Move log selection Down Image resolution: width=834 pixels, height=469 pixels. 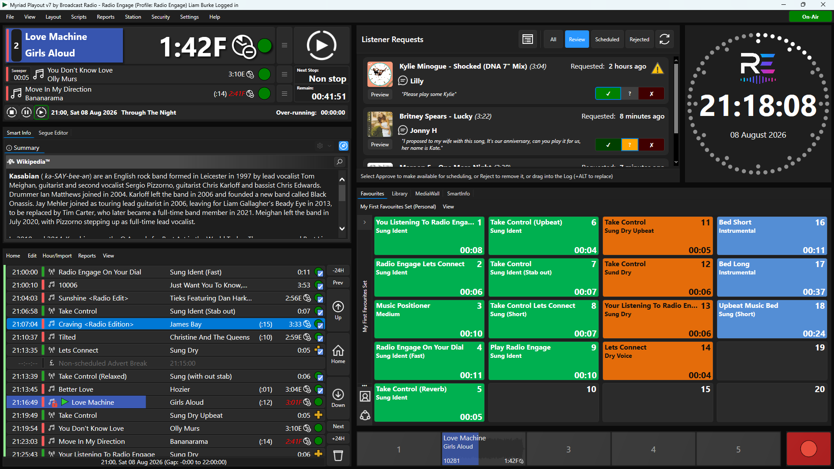click(338, 398)
